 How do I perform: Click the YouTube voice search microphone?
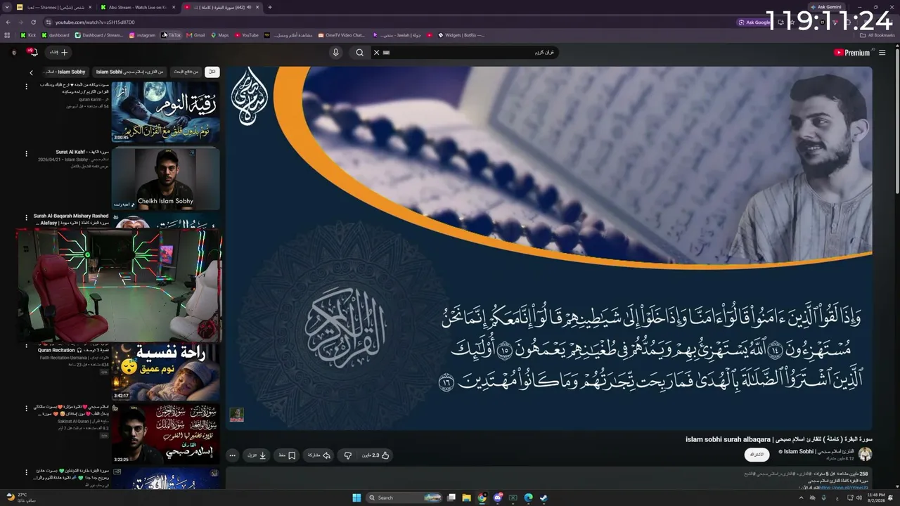coord(335,53)
